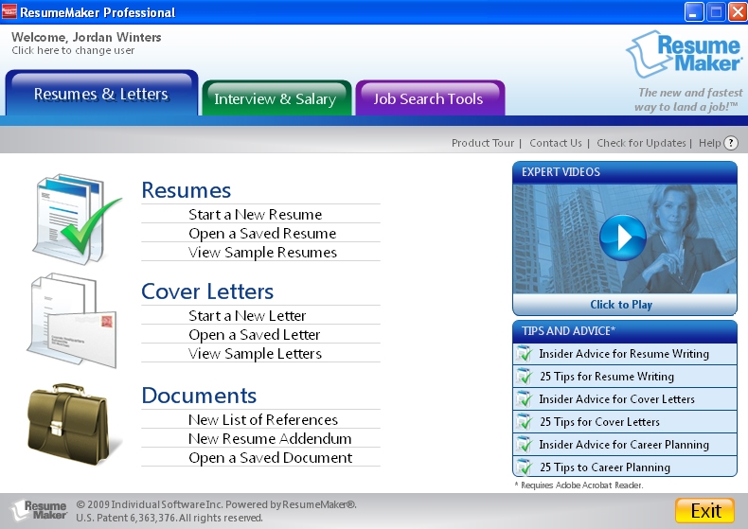Click the icon beside 25 Tips for Resume Writing

click(x=525, y=377)
